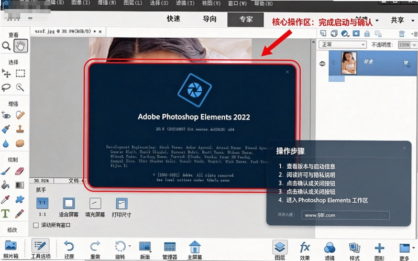This screenshot has height=261, width=418.
Task: Click the 打印尺寸 print size button
Action: click(122, 207)
